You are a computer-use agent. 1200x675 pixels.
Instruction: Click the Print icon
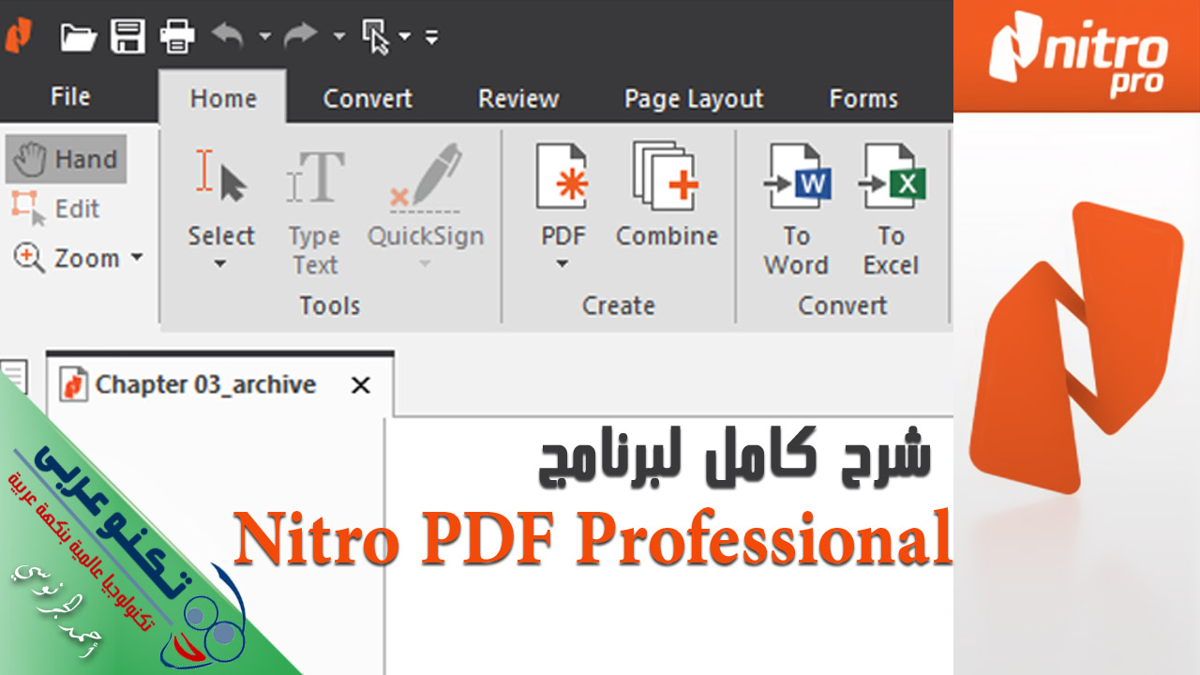(177, 37)
